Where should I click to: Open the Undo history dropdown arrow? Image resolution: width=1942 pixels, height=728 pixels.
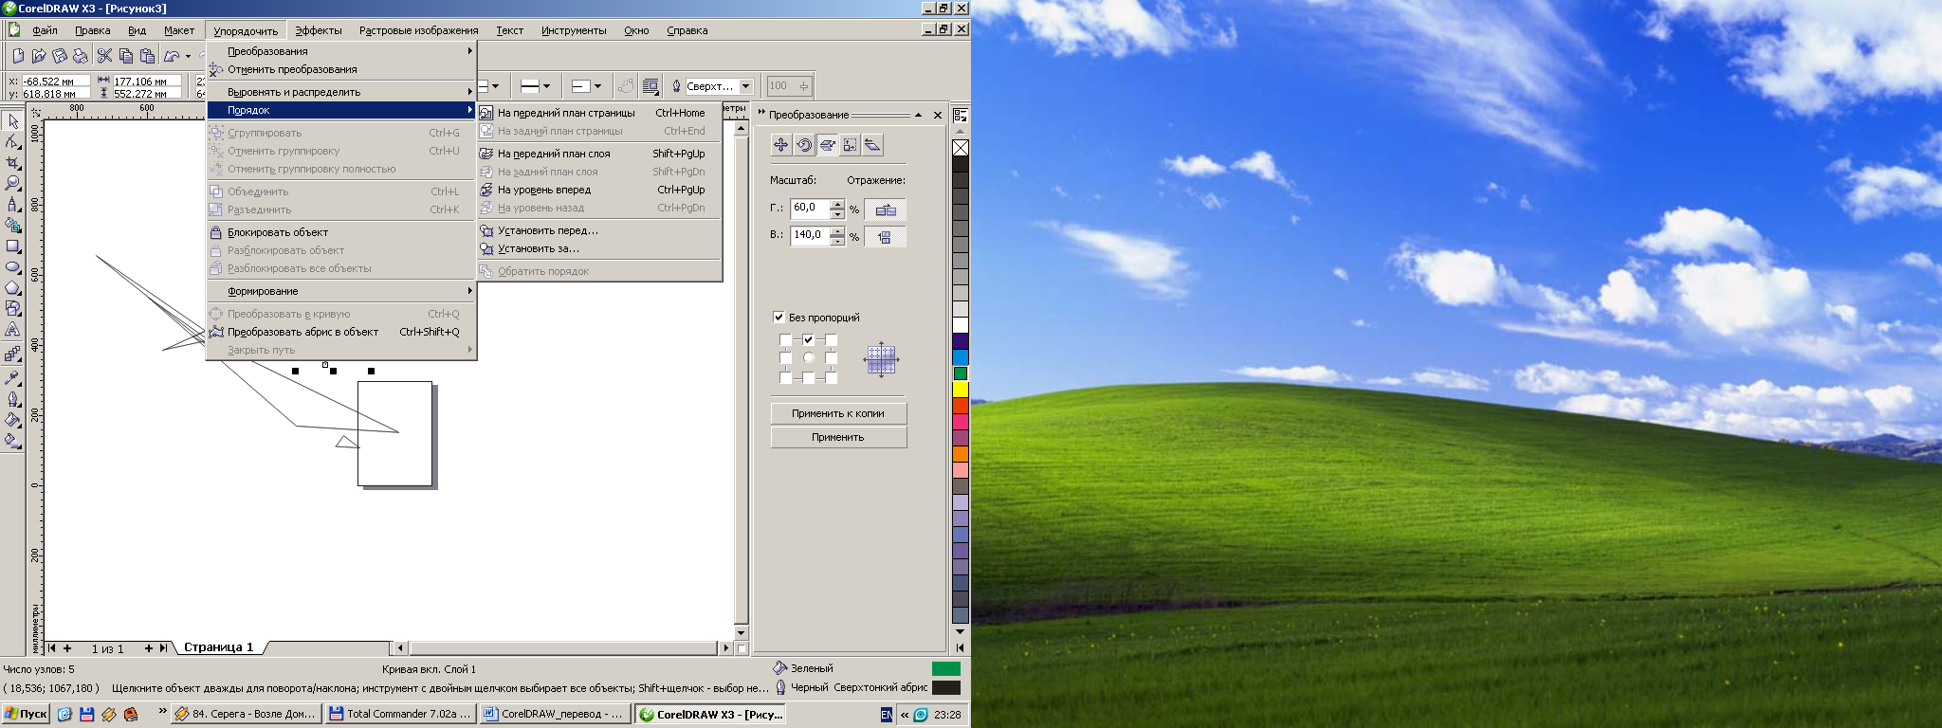pos(188,56)
